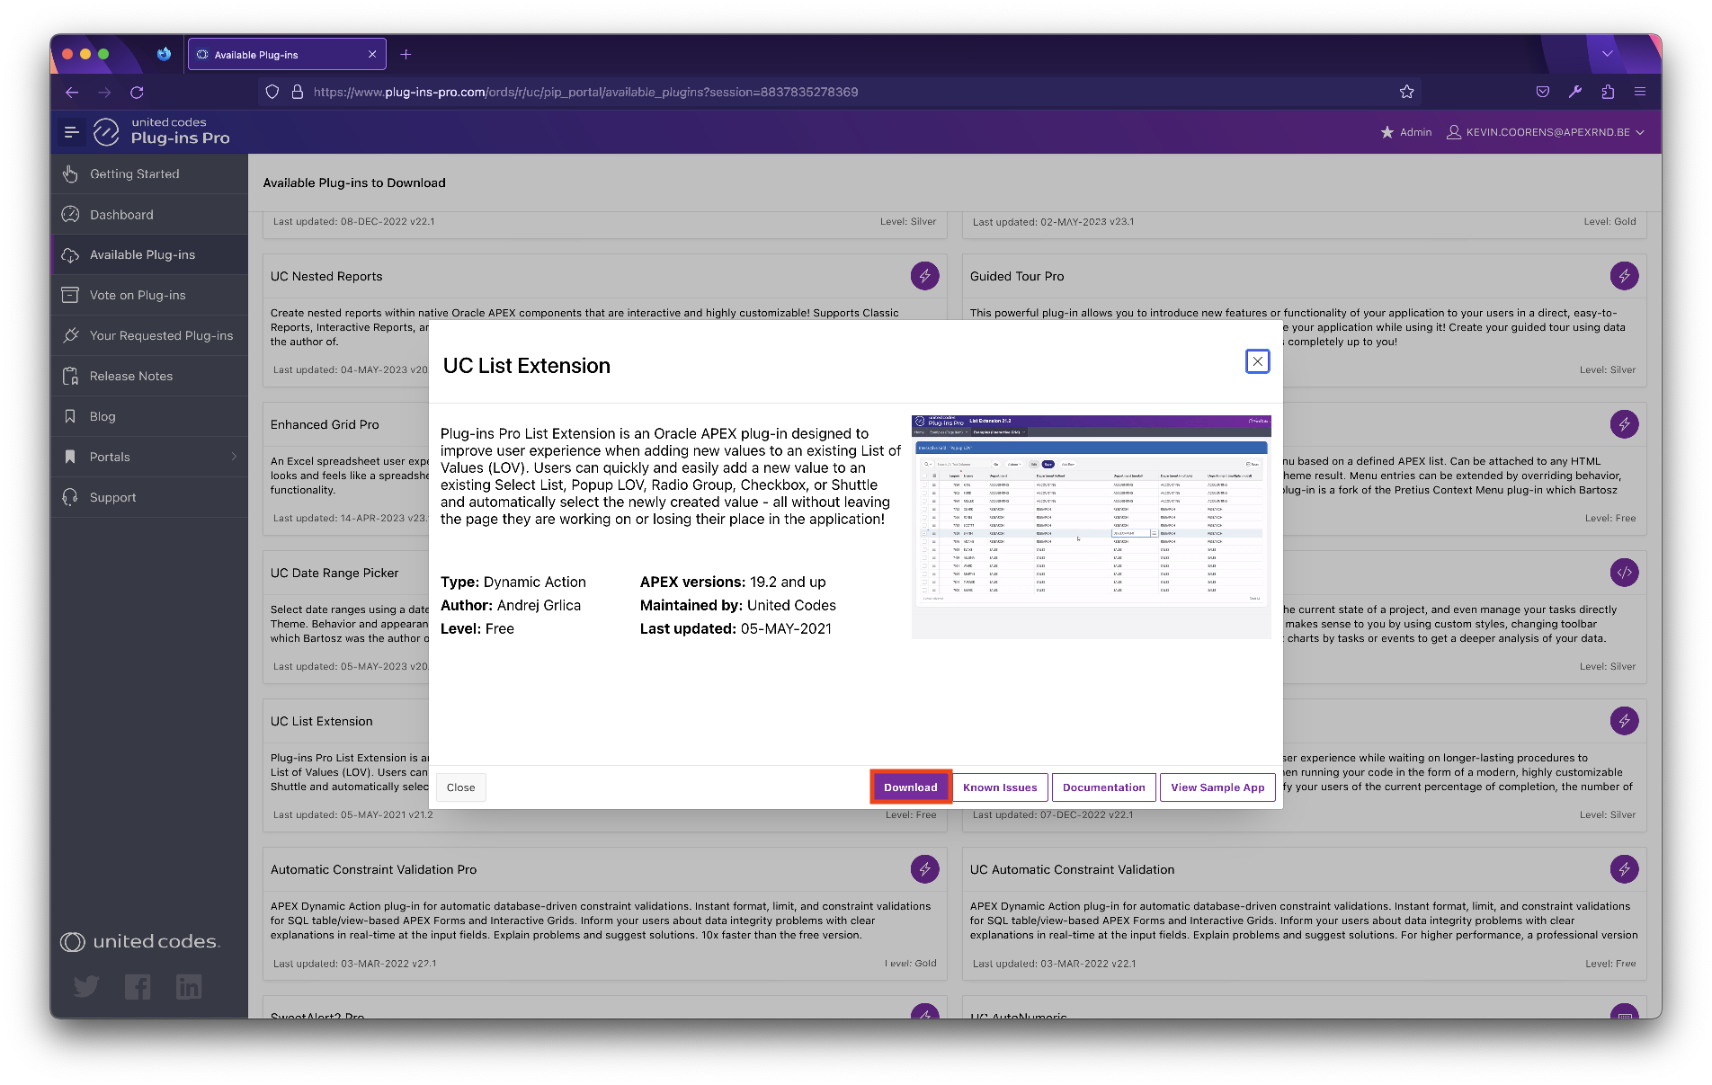Viewport: 1712px width, 1085px height.
Task: Click the Blog bookmark icon
Action: pyautogui.click(x=70, y=416)
